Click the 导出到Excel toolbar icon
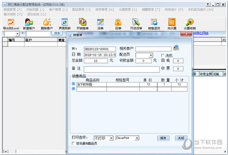The width and height of the screenshot is (228, 155). coord(11,24)
